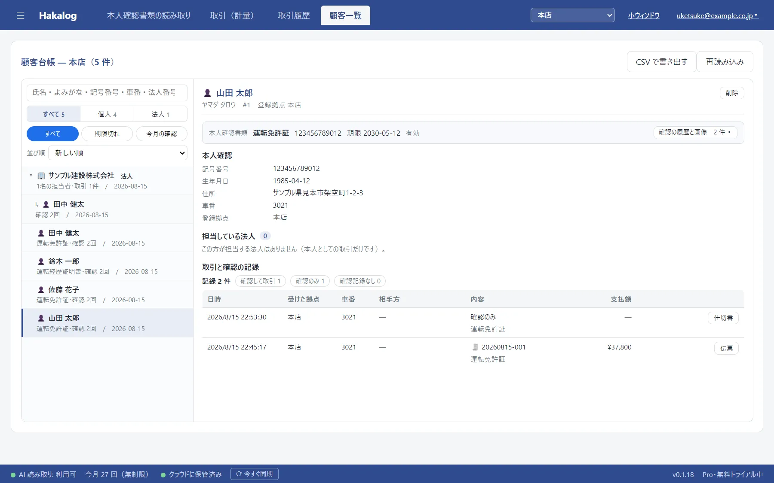The image size is (774, 483).
Task: Select the 鈴木 一郎 customer row
Action: [x=107, y=266]
